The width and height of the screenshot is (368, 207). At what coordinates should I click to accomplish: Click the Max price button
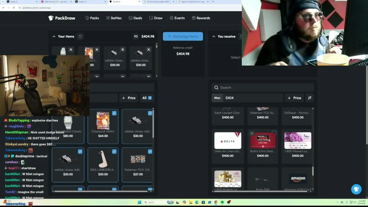pos(217,98)
